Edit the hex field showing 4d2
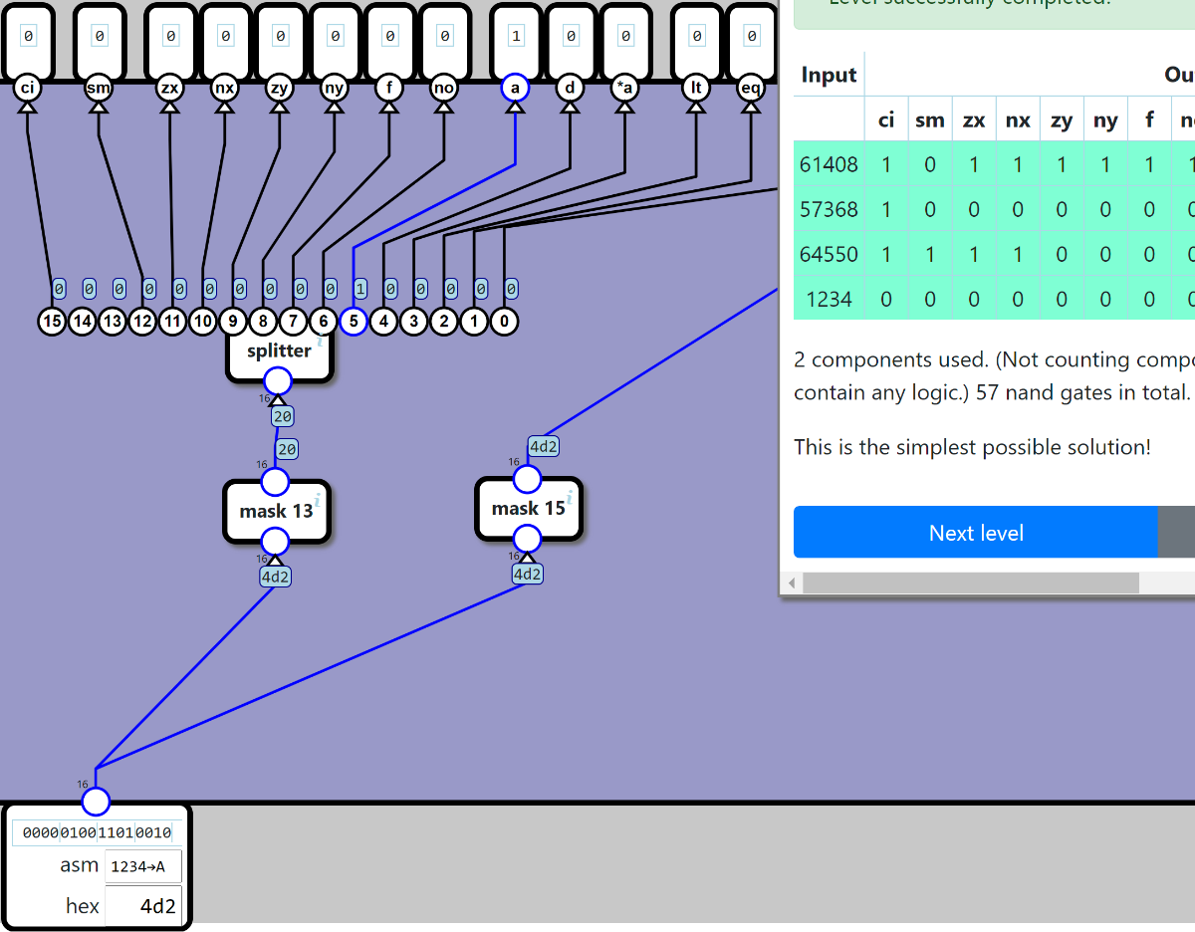 pos(143,906)
